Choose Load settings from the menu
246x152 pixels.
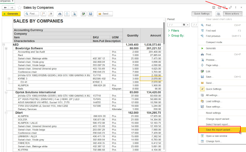(x=214, y=101)
